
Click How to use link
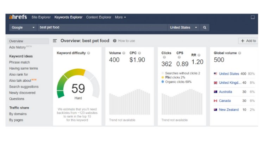pos(127,41)
